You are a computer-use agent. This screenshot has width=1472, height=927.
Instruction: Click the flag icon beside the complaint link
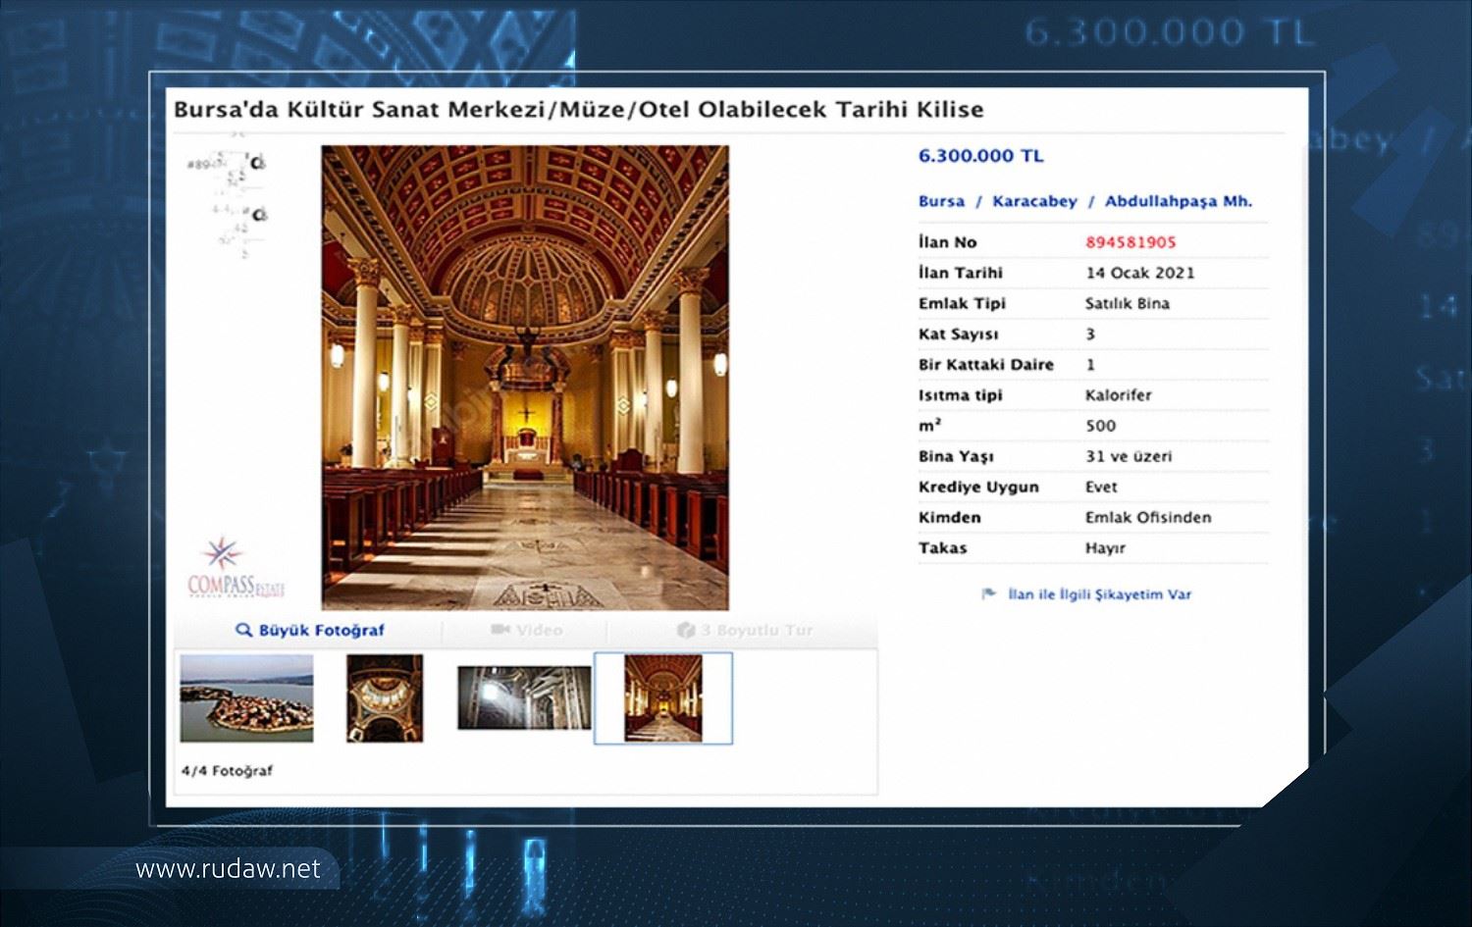(x=988, y=593)
